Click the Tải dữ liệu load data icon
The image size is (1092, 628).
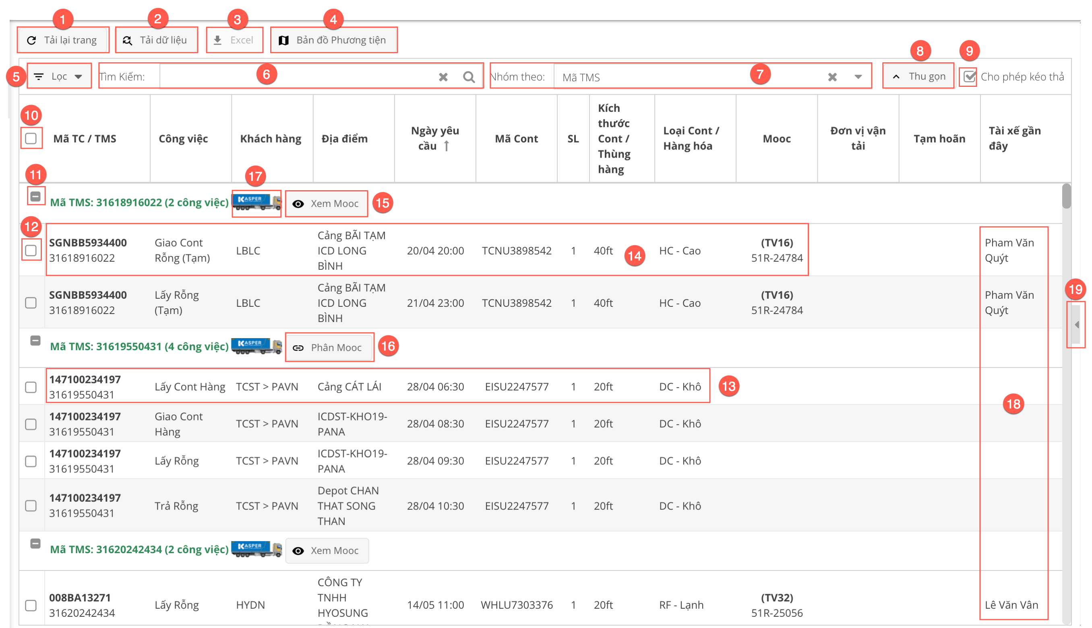tap(127, 41)
